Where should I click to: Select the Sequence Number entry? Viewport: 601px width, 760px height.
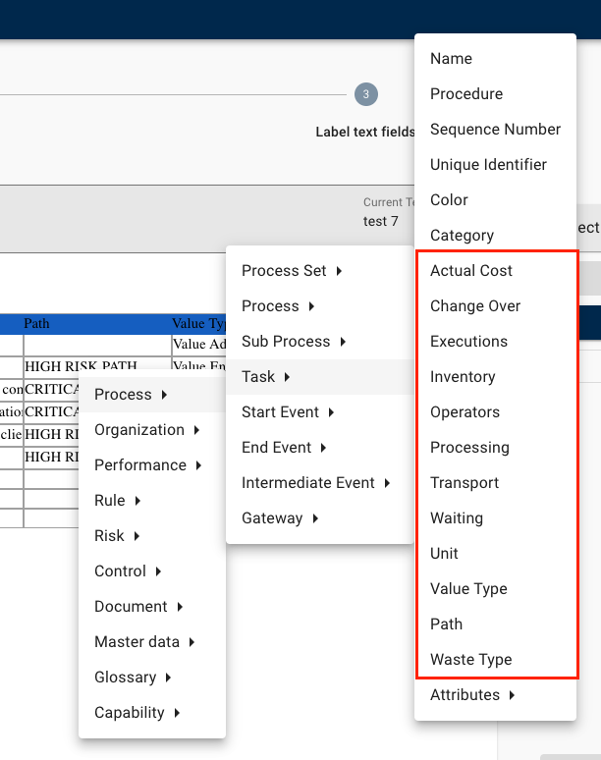point(495,130)
